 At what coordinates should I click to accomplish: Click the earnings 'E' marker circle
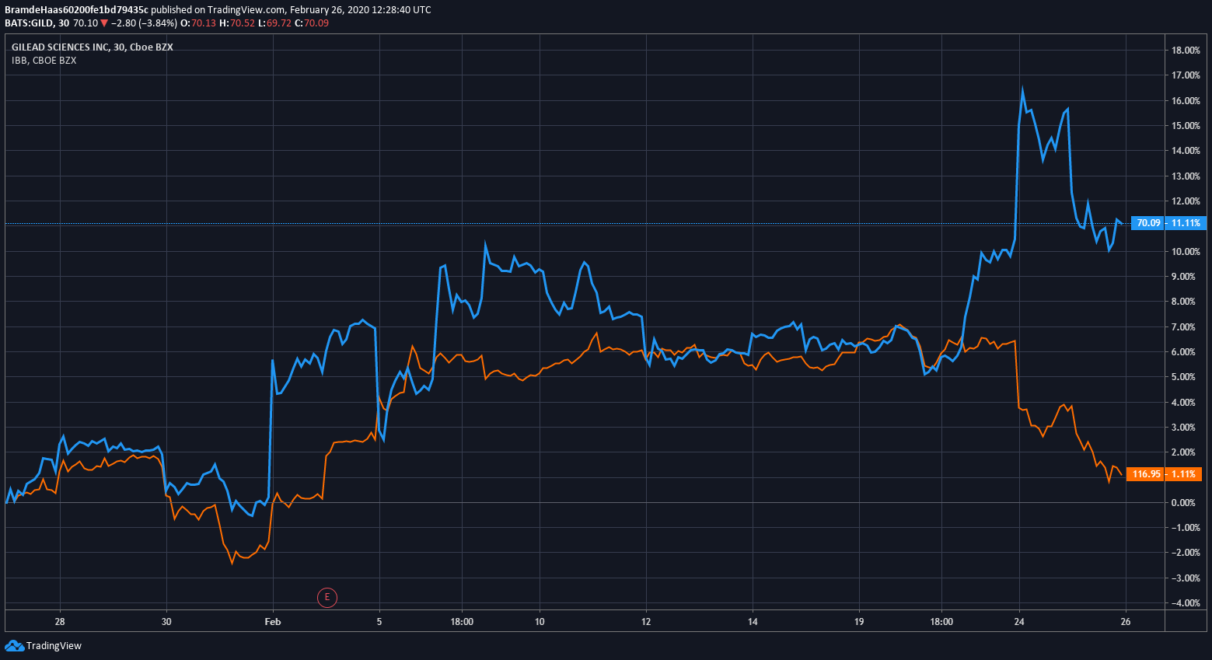[327, 597]
